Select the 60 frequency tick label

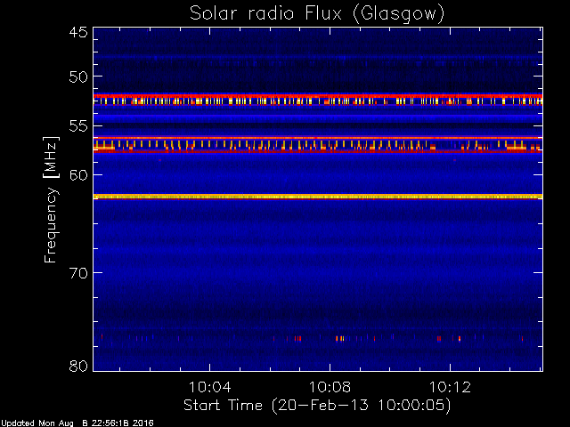click(78, 175)
